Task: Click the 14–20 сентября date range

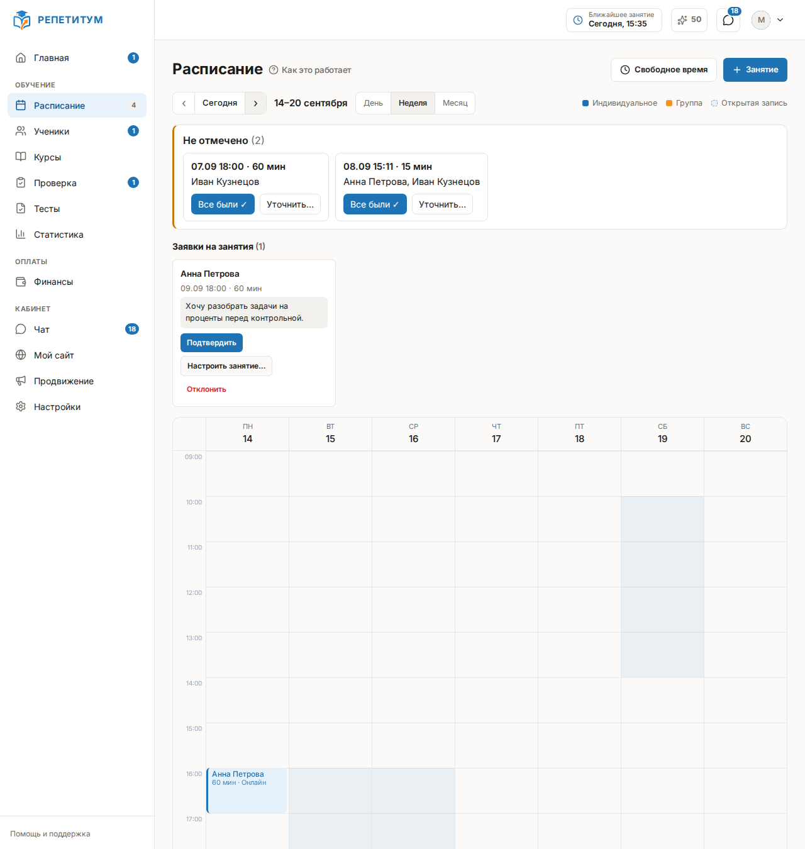Action: click(x=311, y=103)
